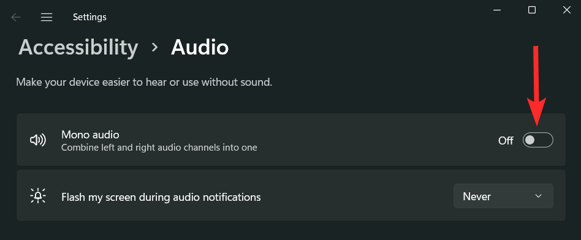Click the Off label beside Mono audio switch
The image size is (581, 240).
click(506, 141)
